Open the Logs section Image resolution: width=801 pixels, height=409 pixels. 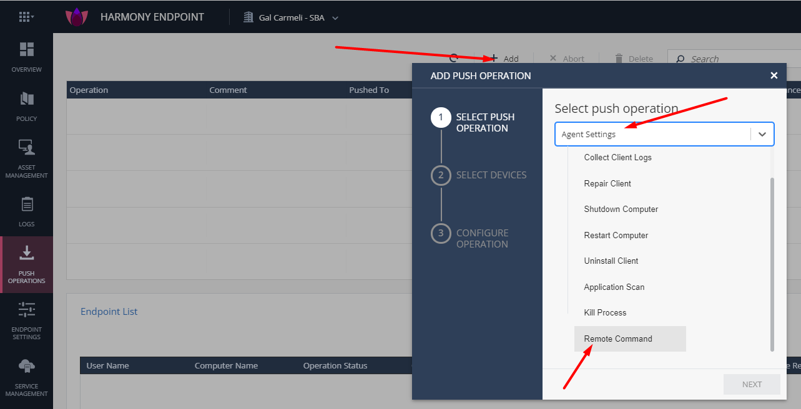pyautogui.click(x=27, y=211)
